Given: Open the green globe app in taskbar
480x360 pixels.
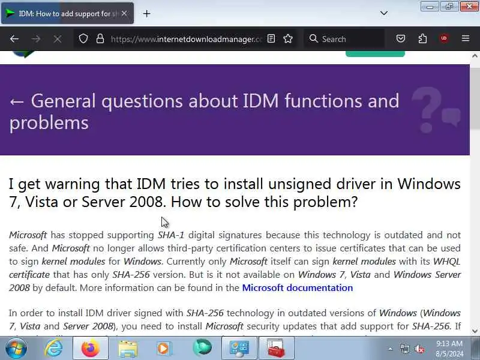Looking at the screenshot, I should (x=202, y=348).
